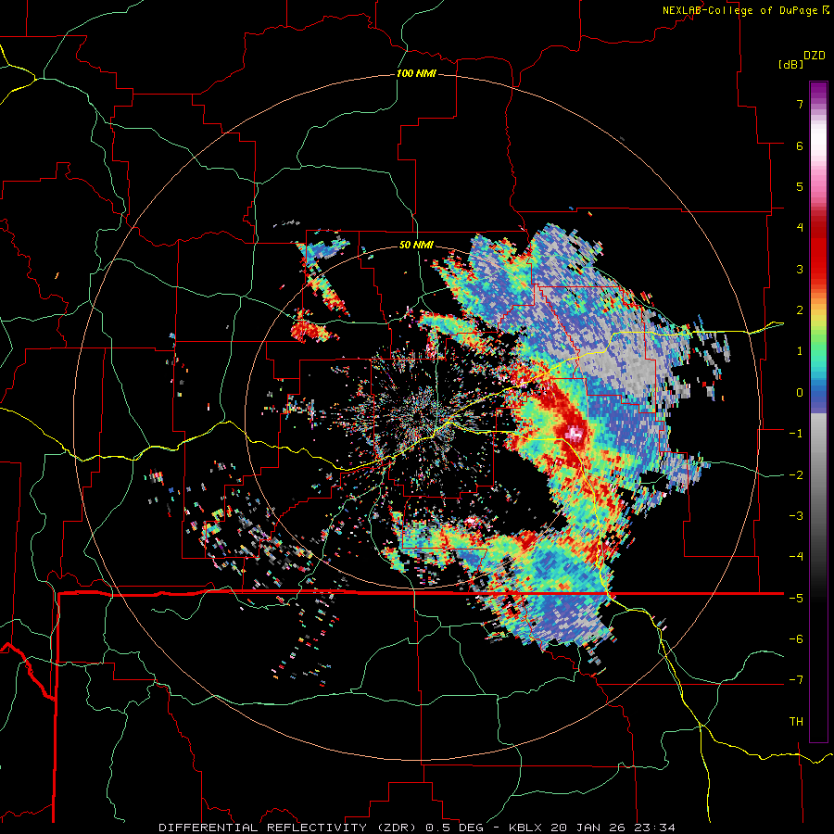
Task: Click the 50 NMI range ring label
Action: [x=416, y=246]
